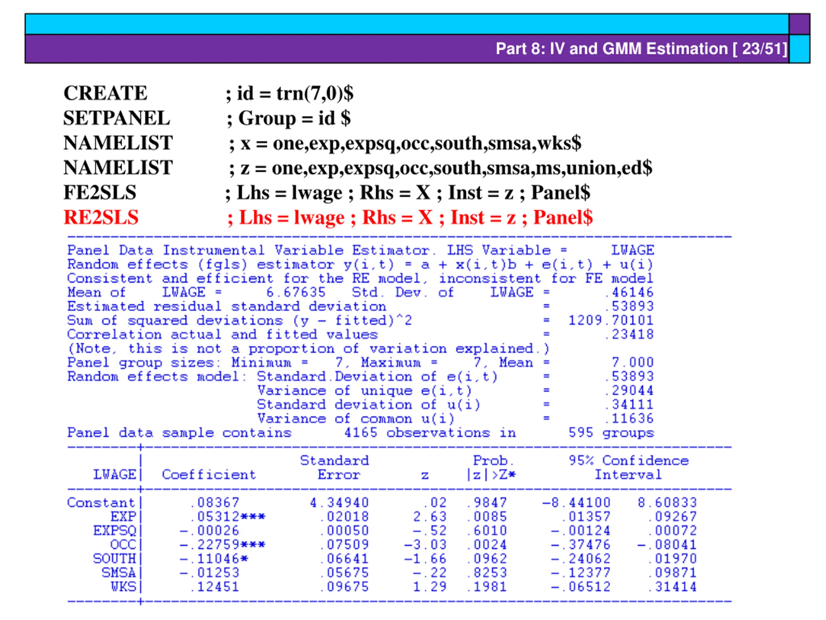The height and width of the screenshot is (620, 826).
Task: Click the 'Coefficient' column header
Action: tap(209, 475)
